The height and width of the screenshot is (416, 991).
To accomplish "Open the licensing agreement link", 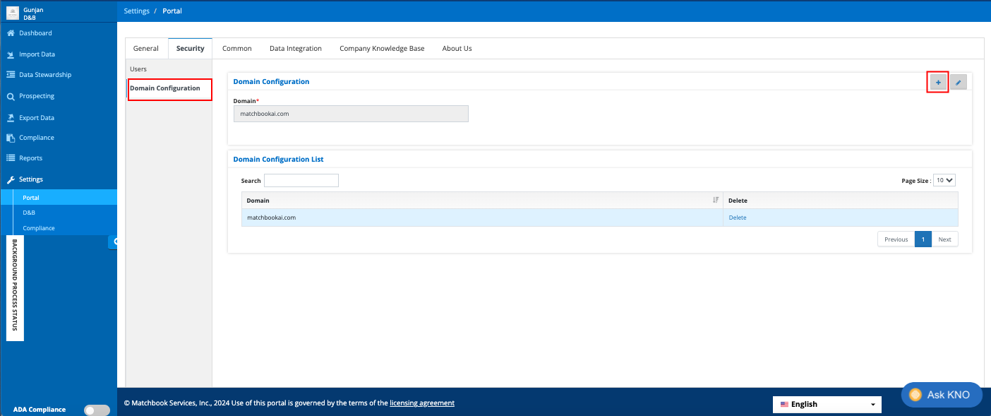I will click(422, 403).
